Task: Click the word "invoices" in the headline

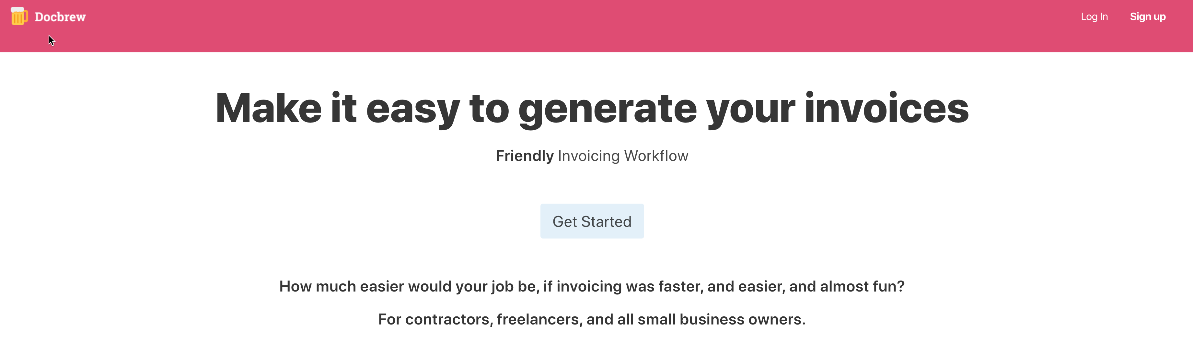Action: [x=886, y=109]
